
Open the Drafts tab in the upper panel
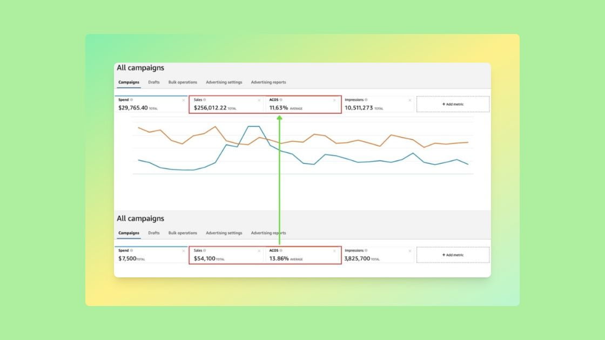[x=154, y=83]
